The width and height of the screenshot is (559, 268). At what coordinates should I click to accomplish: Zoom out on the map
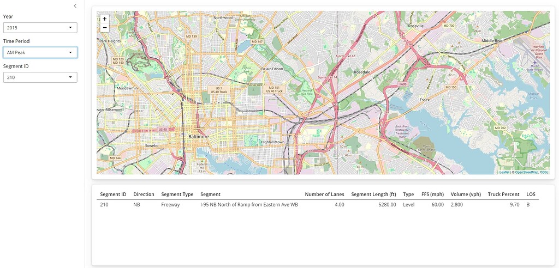[x=105, y=27]
